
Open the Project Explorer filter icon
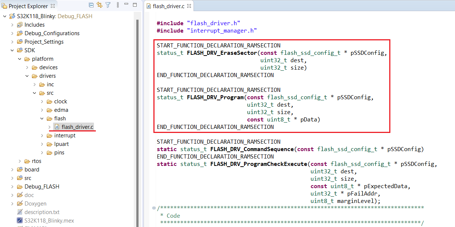(x=108, y=5)
